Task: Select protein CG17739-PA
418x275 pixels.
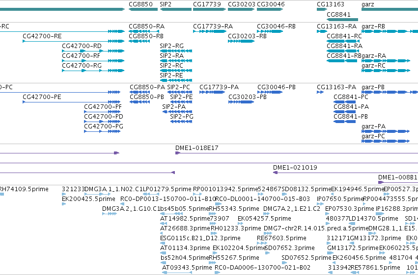Action: [x=212, y=92]
